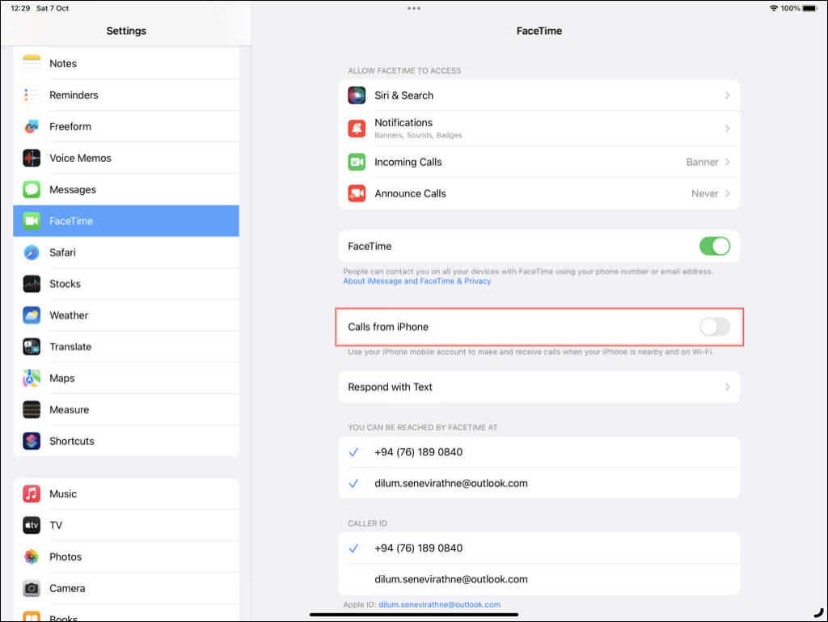This screenshot has width=828, height=622.
Task: Select Weather in the settings list
Action: click(x=126, y=315)
